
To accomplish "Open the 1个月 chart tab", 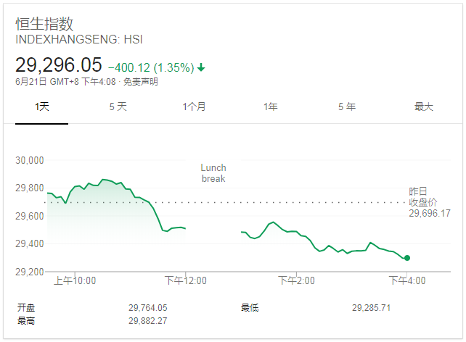I will click(194, 107).
